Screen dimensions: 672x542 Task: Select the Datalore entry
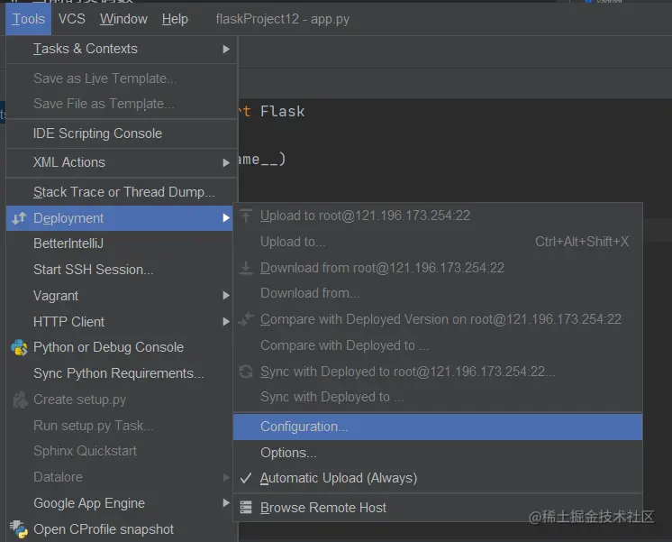click(120, 477)
